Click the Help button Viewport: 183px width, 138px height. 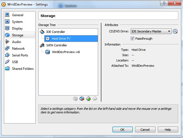(168, 130)
